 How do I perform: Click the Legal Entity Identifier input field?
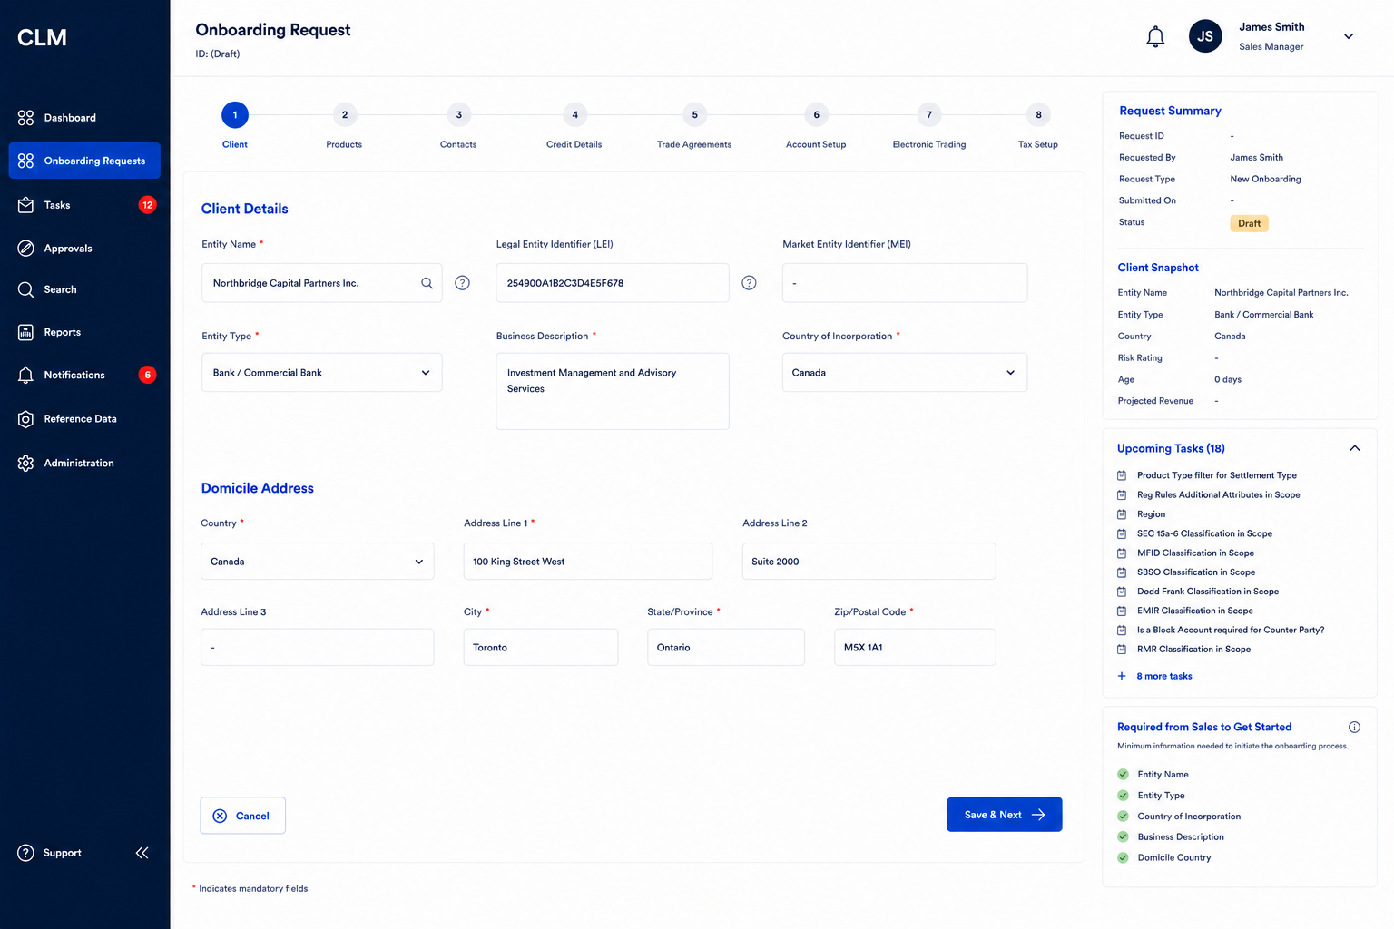tap(613, 283)
